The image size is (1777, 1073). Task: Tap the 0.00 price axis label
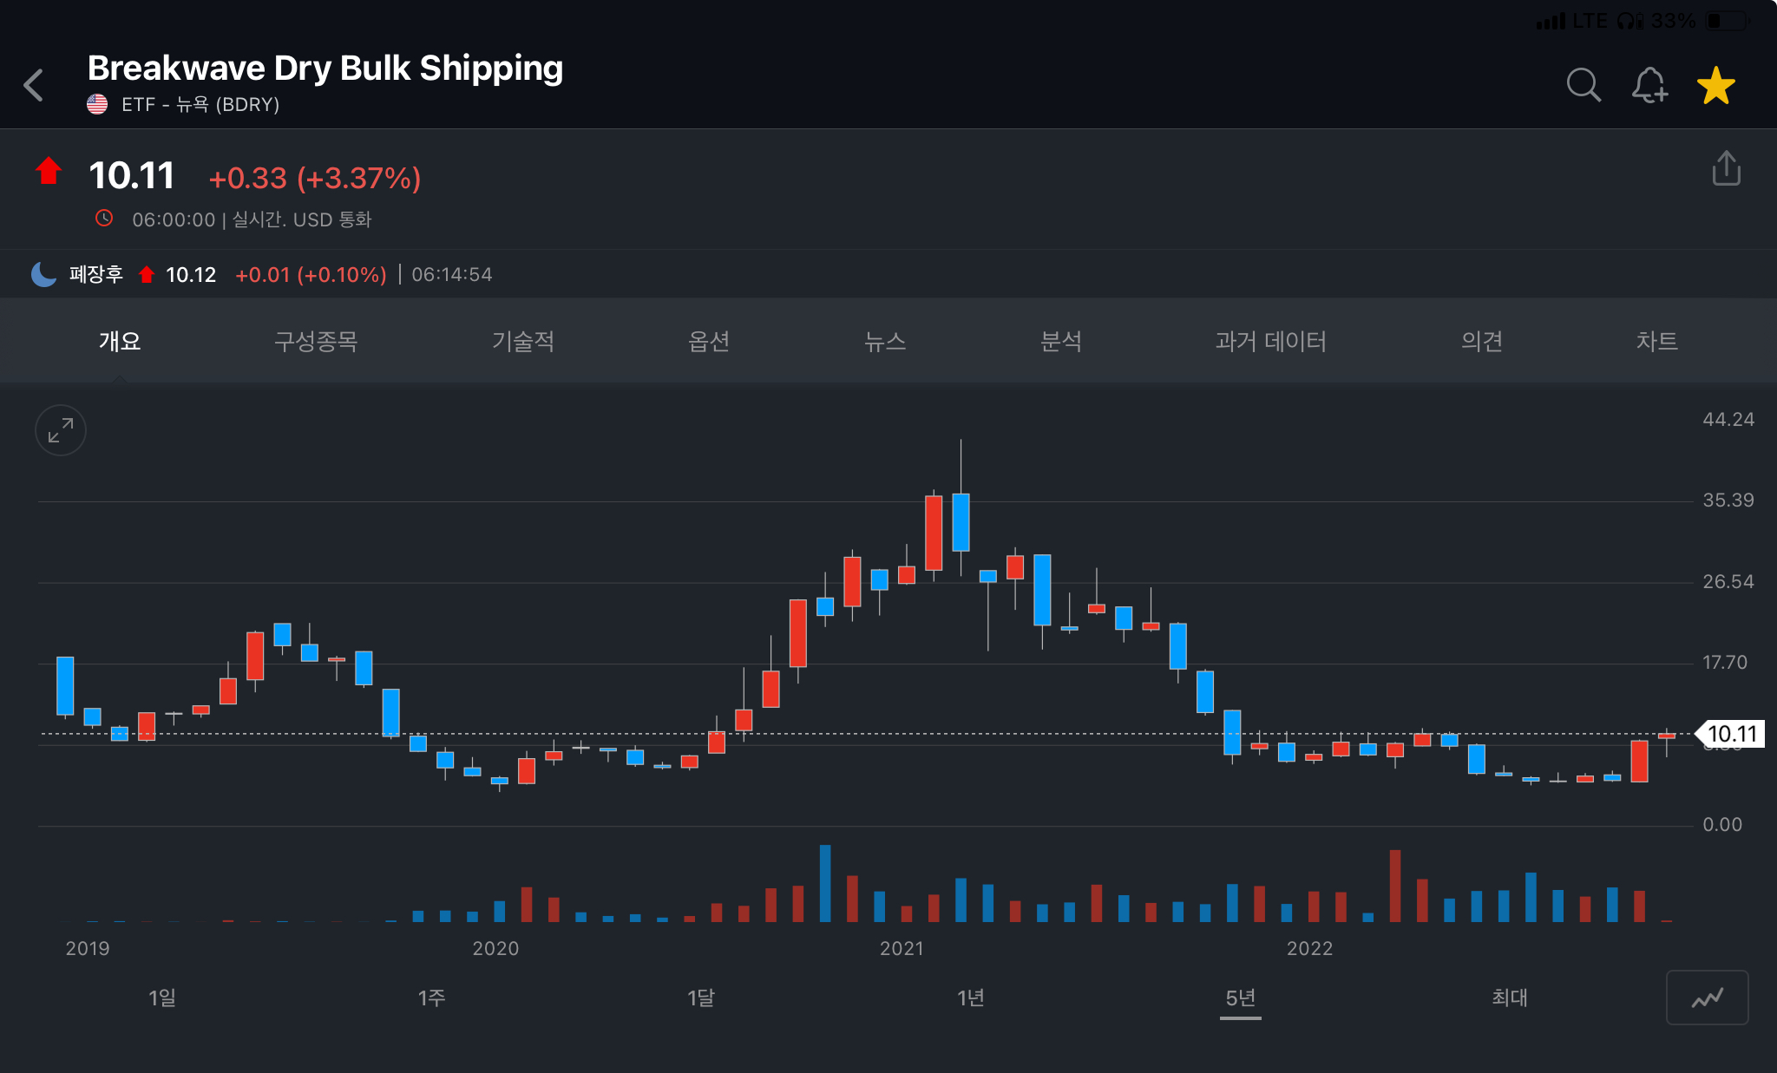[1722, 824]
